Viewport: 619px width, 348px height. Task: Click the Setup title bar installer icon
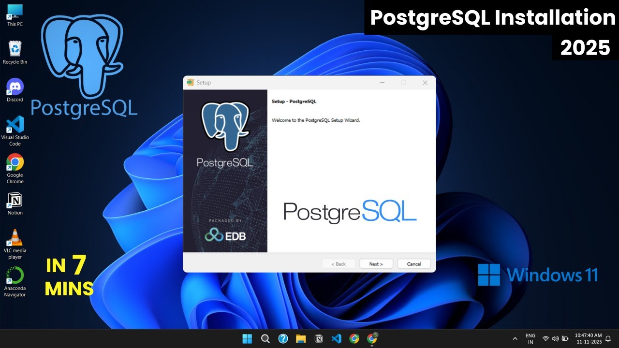click(x=190, y=83)
